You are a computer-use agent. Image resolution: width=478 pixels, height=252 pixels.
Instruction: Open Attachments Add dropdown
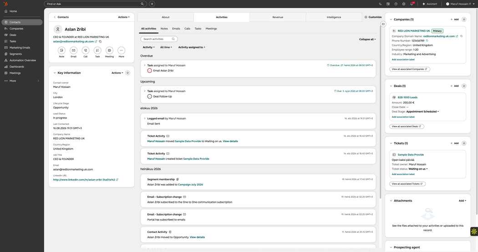[x=462, y=201]
